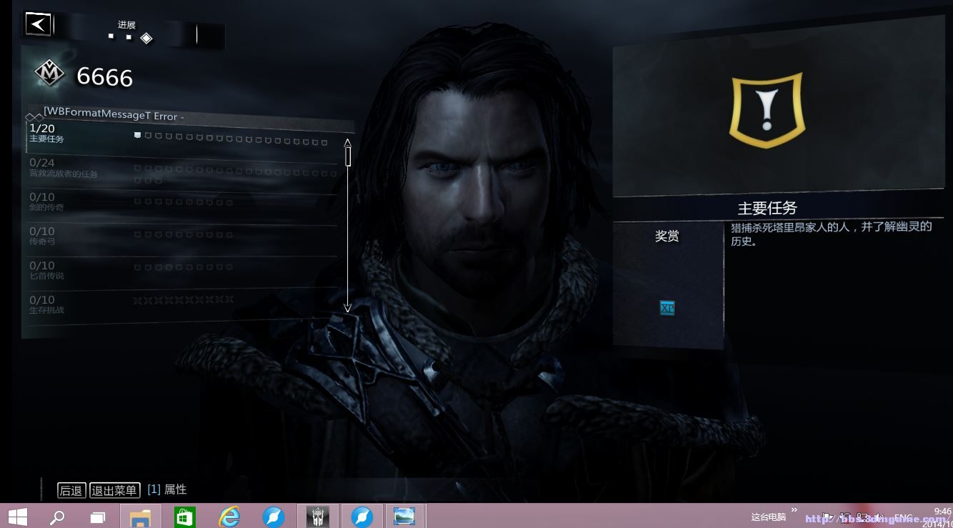The height and width of the screenshot is (528, 953).
Task: Click the 后退 back button
Action: point(71,490)
